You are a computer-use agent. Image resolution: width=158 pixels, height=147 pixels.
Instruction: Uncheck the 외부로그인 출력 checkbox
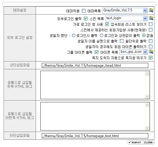click(x=86, y=19)
